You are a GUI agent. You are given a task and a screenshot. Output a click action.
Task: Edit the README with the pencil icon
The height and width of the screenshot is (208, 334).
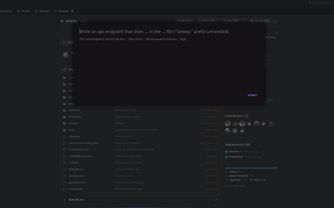(216, 200)
